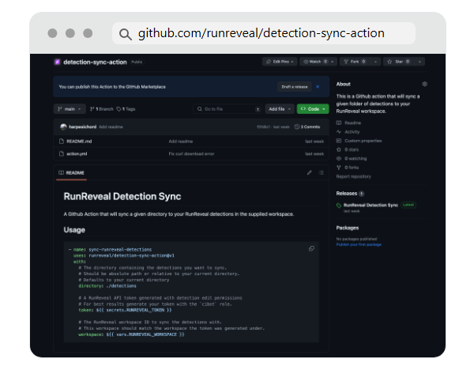
Task: Click the Fork button
Action: [x=355, y=62]
